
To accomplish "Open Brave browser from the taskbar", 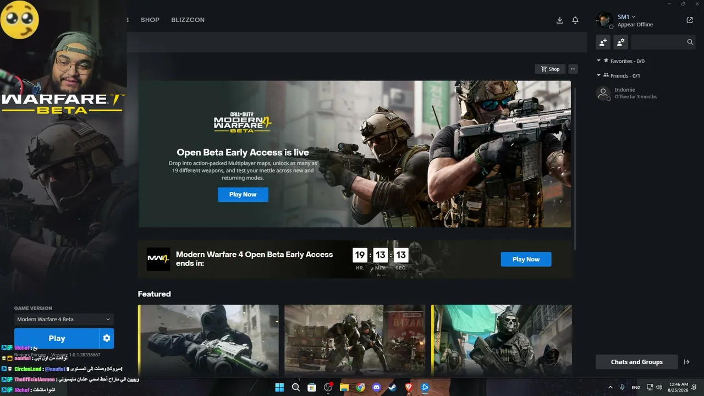I will [409, 387].
